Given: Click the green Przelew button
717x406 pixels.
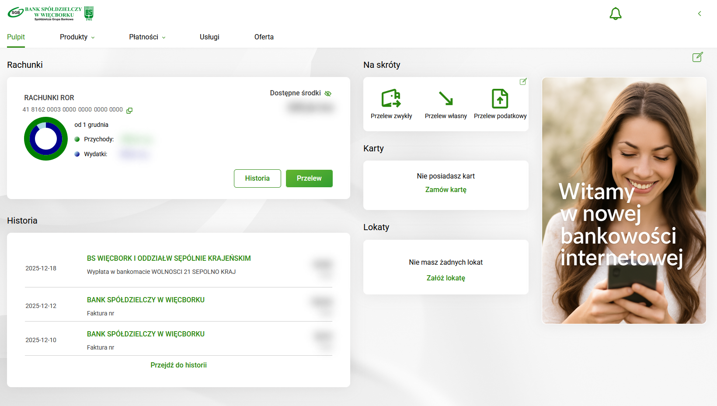Looking at the screenshot, I should pos(309,178).
